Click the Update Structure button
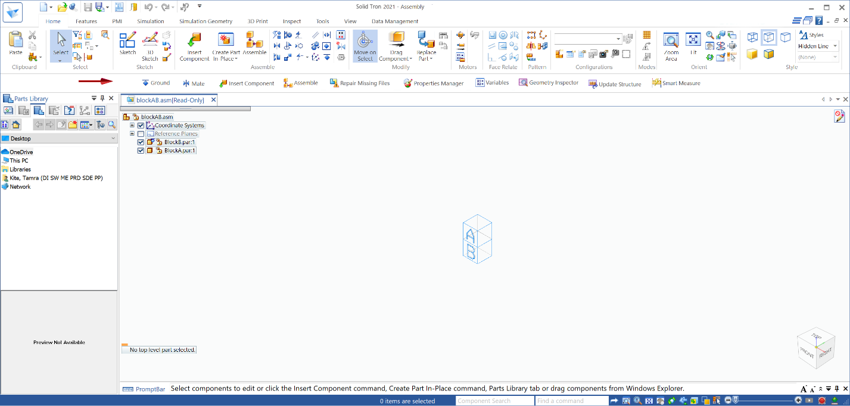This screenshot has width=850, height=406. tap(615, 84)
